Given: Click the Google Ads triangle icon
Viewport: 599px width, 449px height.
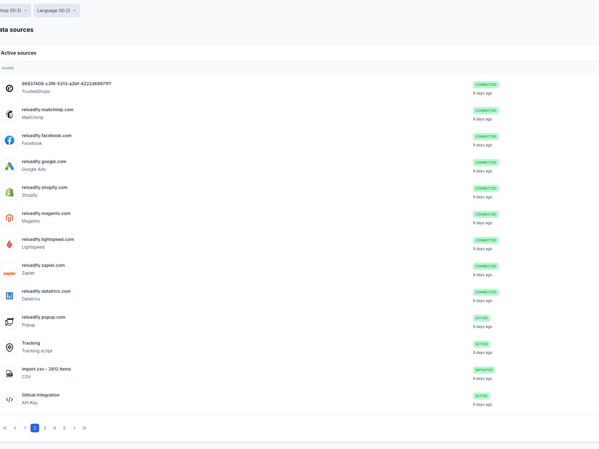Looking at the screenshot, I should [x=9, y=166].
